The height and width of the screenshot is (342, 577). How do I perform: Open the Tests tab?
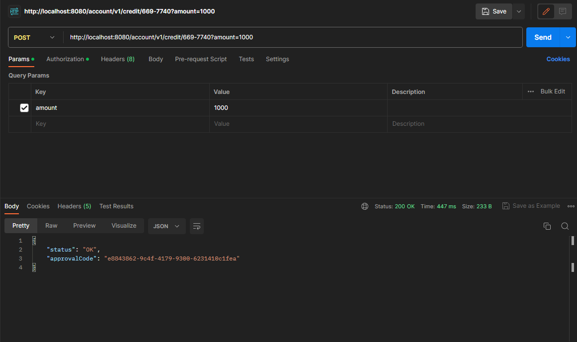coord(246,59)
